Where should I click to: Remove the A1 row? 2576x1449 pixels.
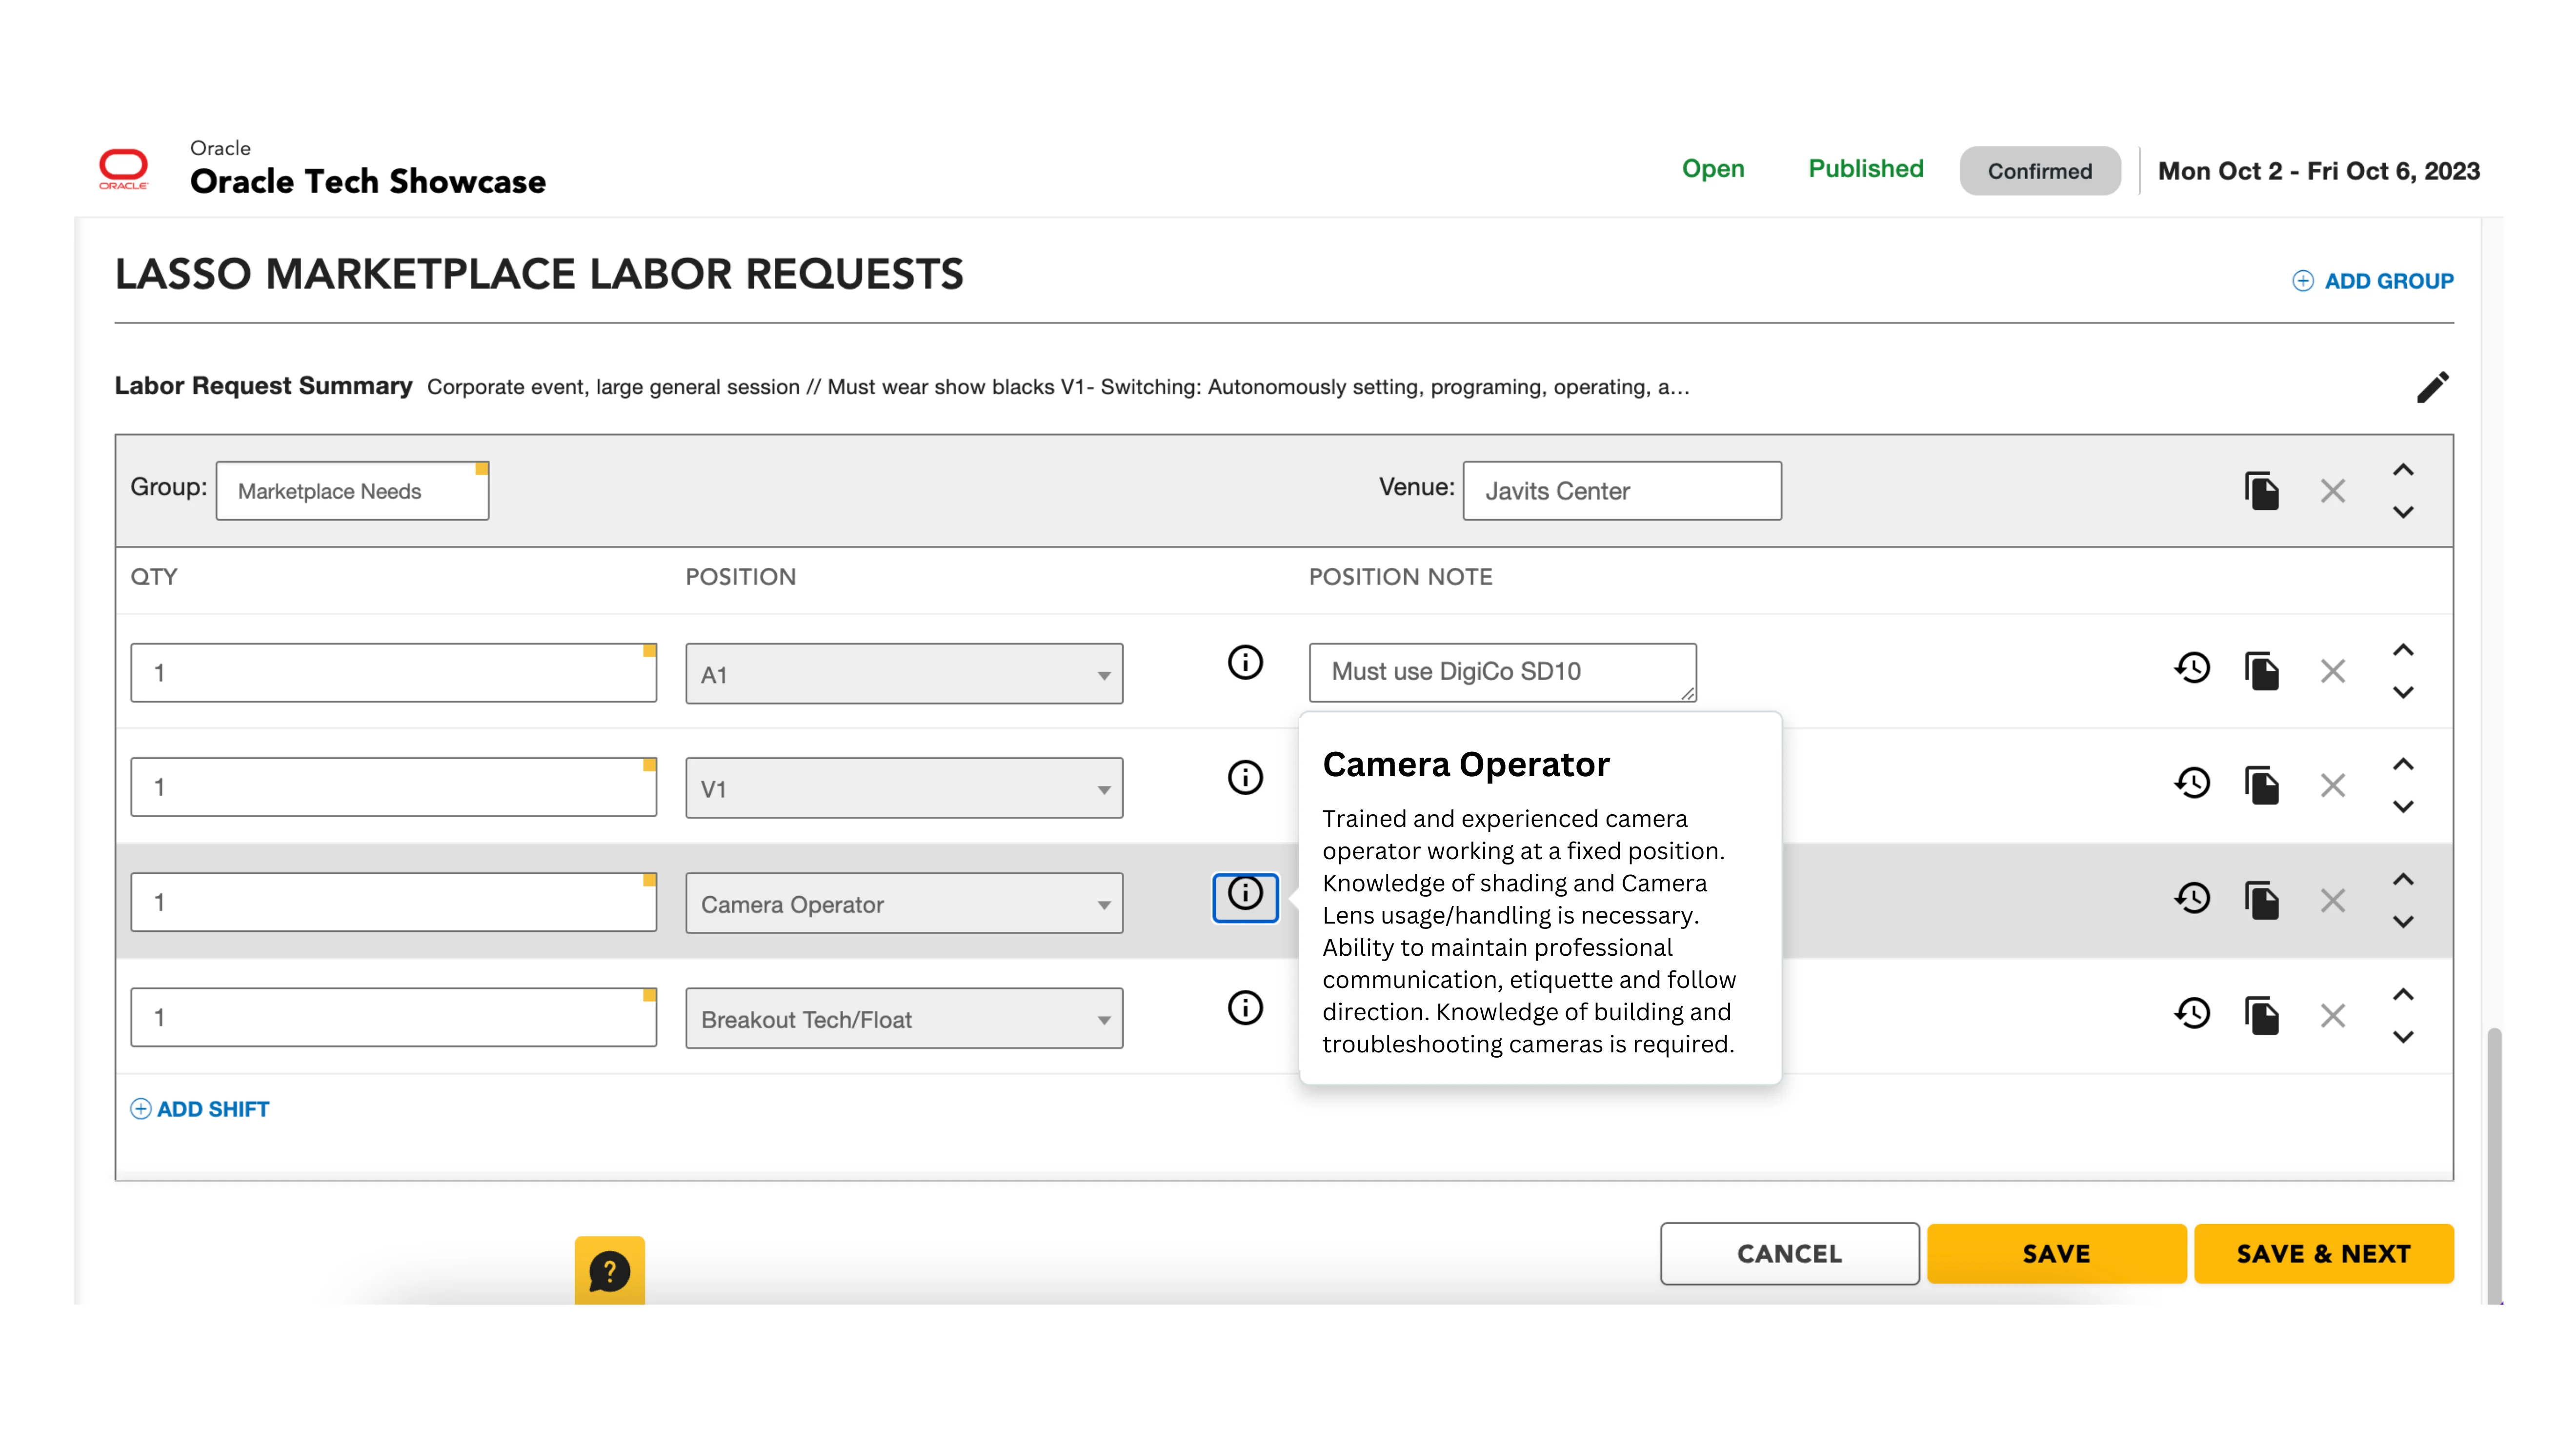pos(2332,671)
